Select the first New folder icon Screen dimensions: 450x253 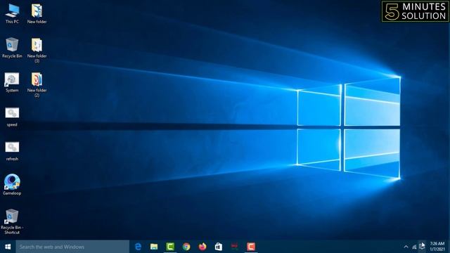coord(37,13)
